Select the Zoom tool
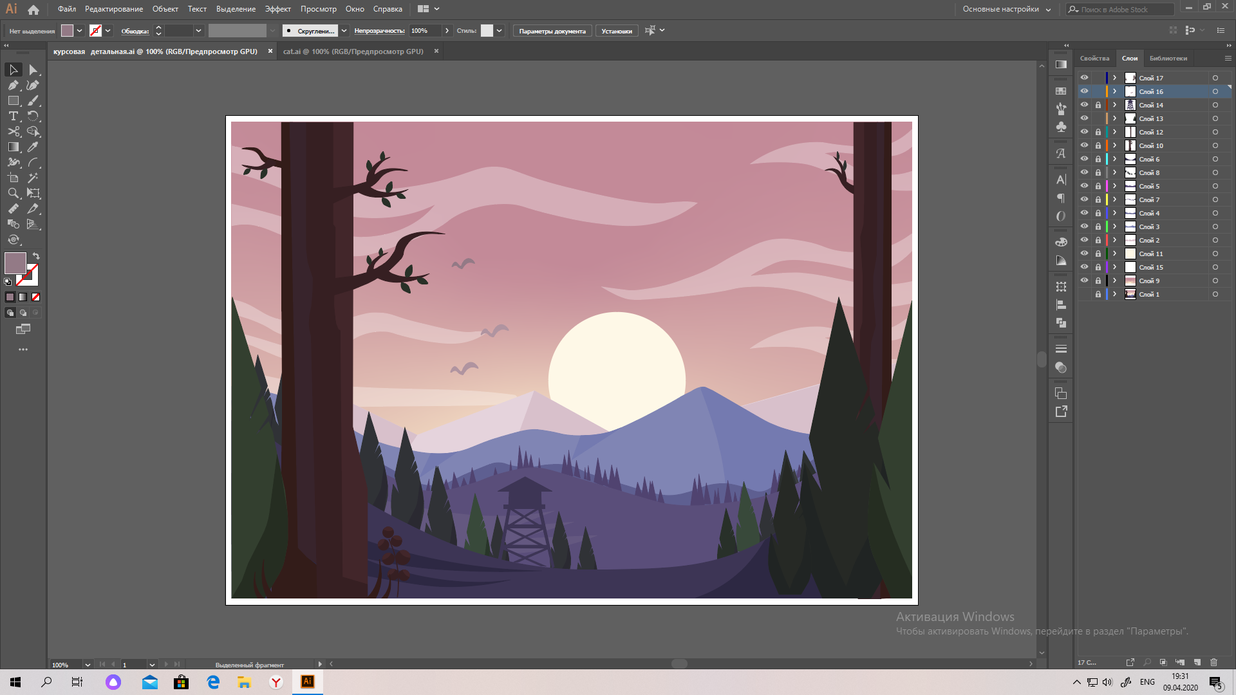 pos(13,193)
